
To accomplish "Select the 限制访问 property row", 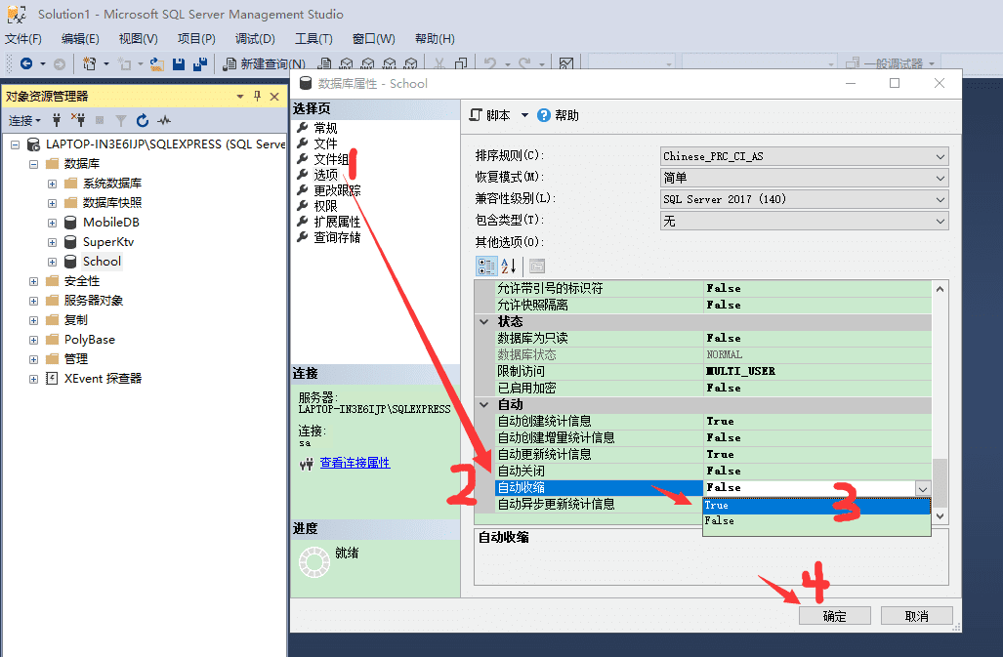I will coord(714,371).
